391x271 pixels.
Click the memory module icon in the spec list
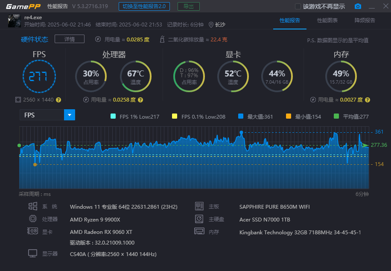click(199, 231)
